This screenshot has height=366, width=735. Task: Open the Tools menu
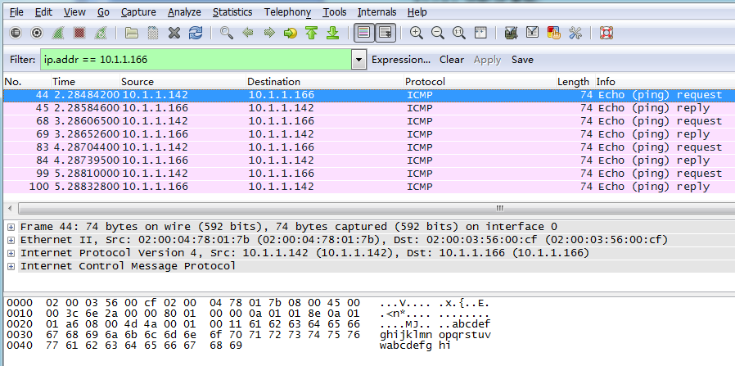tap(335, 12)
